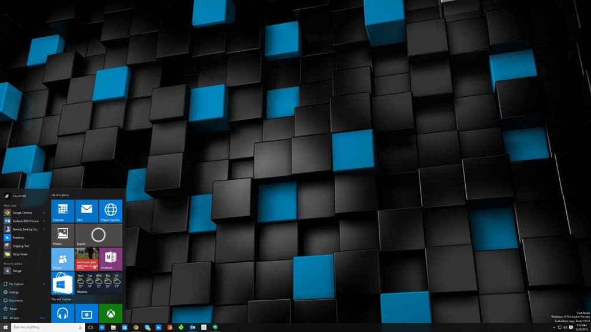Open the green diamond app on the taskbar
591x332 pixels.
(x=181, y=327)
